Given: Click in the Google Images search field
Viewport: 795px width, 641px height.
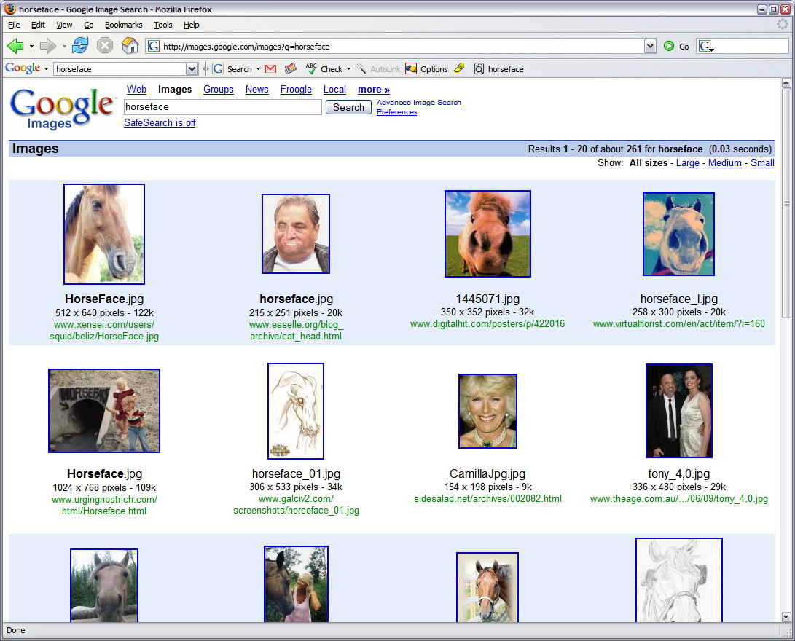Looking at the screenshot, I should [x=222, y=106].
